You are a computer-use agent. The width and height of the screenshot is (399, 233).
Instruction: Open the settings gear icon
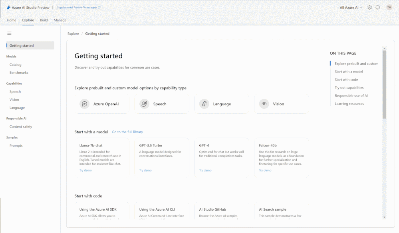click(x=369, y=8)
